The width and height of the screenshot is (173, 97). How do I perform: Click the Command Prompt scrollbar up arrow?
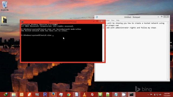point(103,25)
